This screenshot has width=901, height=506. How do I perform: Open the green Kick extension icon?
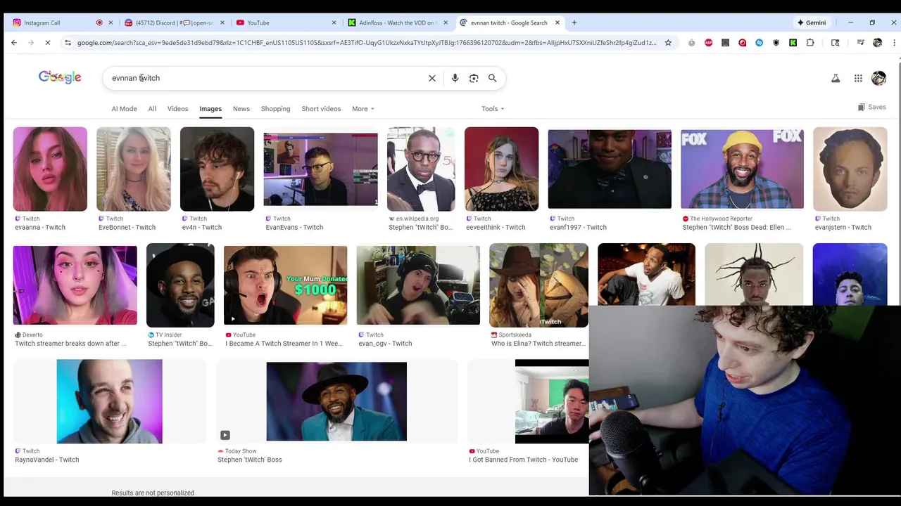[x=793, y=43]
